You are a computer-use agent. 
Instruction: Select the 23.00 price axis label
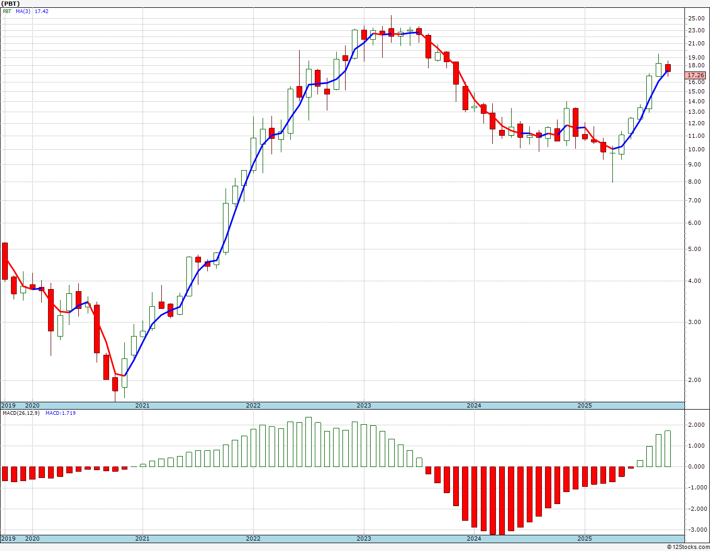point(696,30)
